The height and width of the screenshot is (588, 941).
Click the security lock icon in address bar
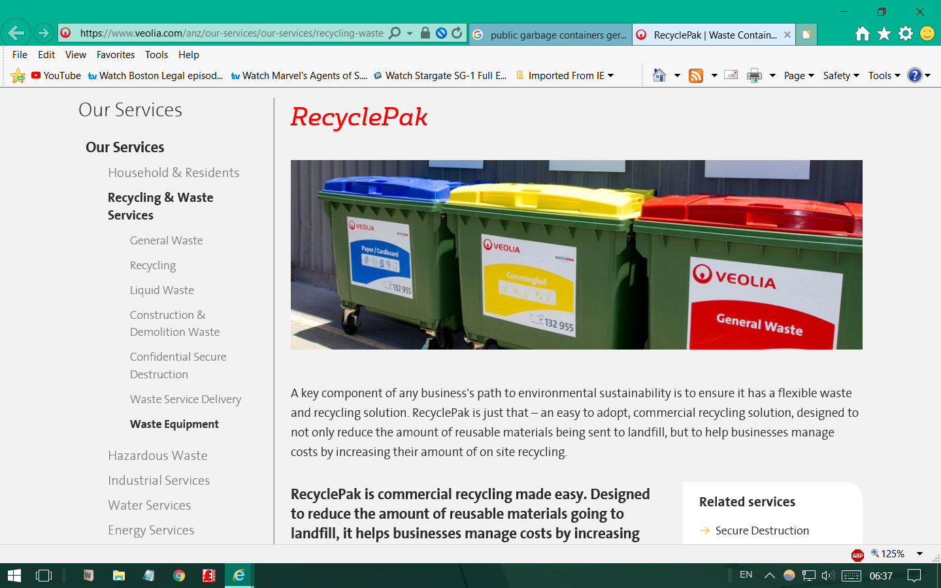click(425, 33)
